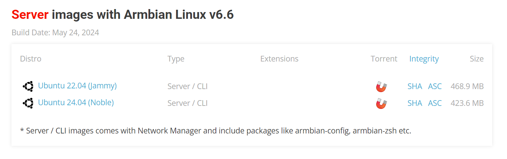Click the Ubuntu logo beside Jammy
The height and width of the screenshot is (159, 507).
28,86
